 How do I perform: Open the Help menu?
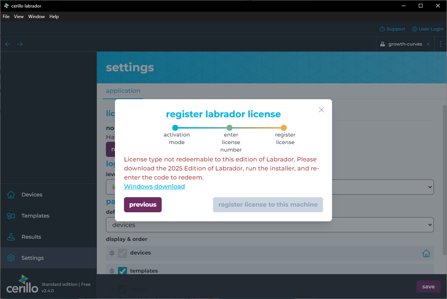click(x=54, y=17)
